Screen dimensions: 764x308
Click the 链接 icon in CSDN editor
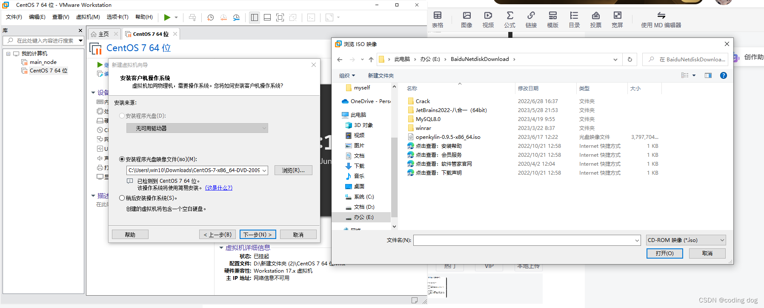(531, 20)
